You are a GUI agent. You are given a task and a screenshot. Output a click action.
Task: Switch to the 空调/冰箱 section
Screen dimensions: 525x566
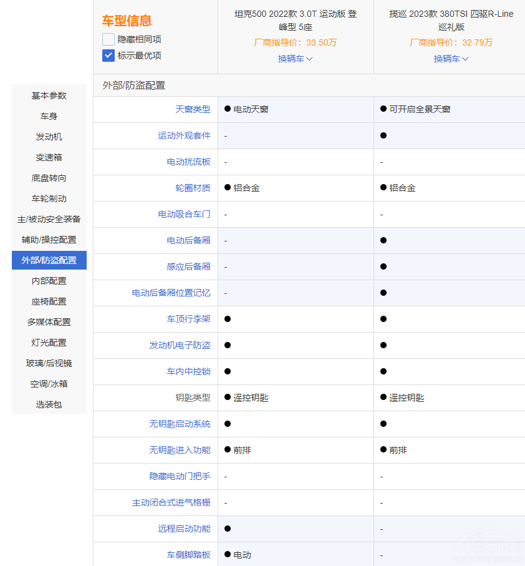click(49, 384)
